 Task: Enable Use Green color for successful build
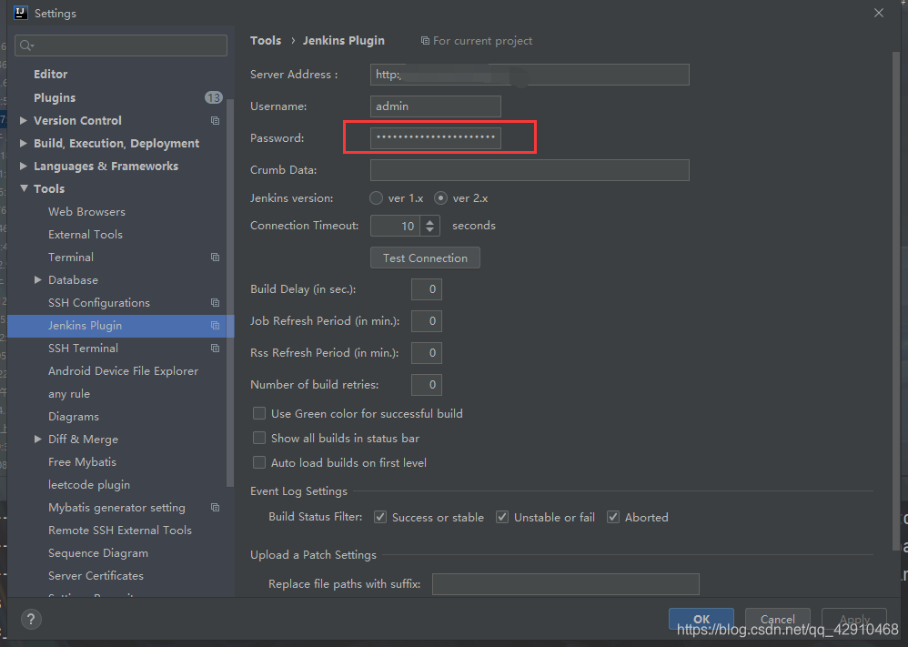pyautogui.click(x=259, y=413)
